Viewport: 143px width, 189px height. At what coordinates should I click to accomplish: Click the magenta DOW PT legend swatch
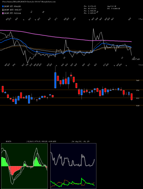click(3, 13)
